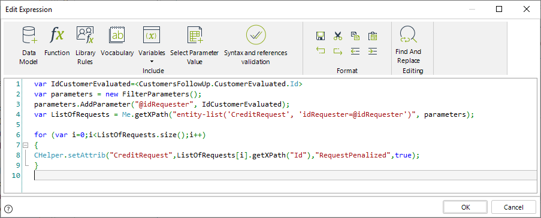Open help with the question mark icon
541x218 pixels.
(x=9, y=208)
